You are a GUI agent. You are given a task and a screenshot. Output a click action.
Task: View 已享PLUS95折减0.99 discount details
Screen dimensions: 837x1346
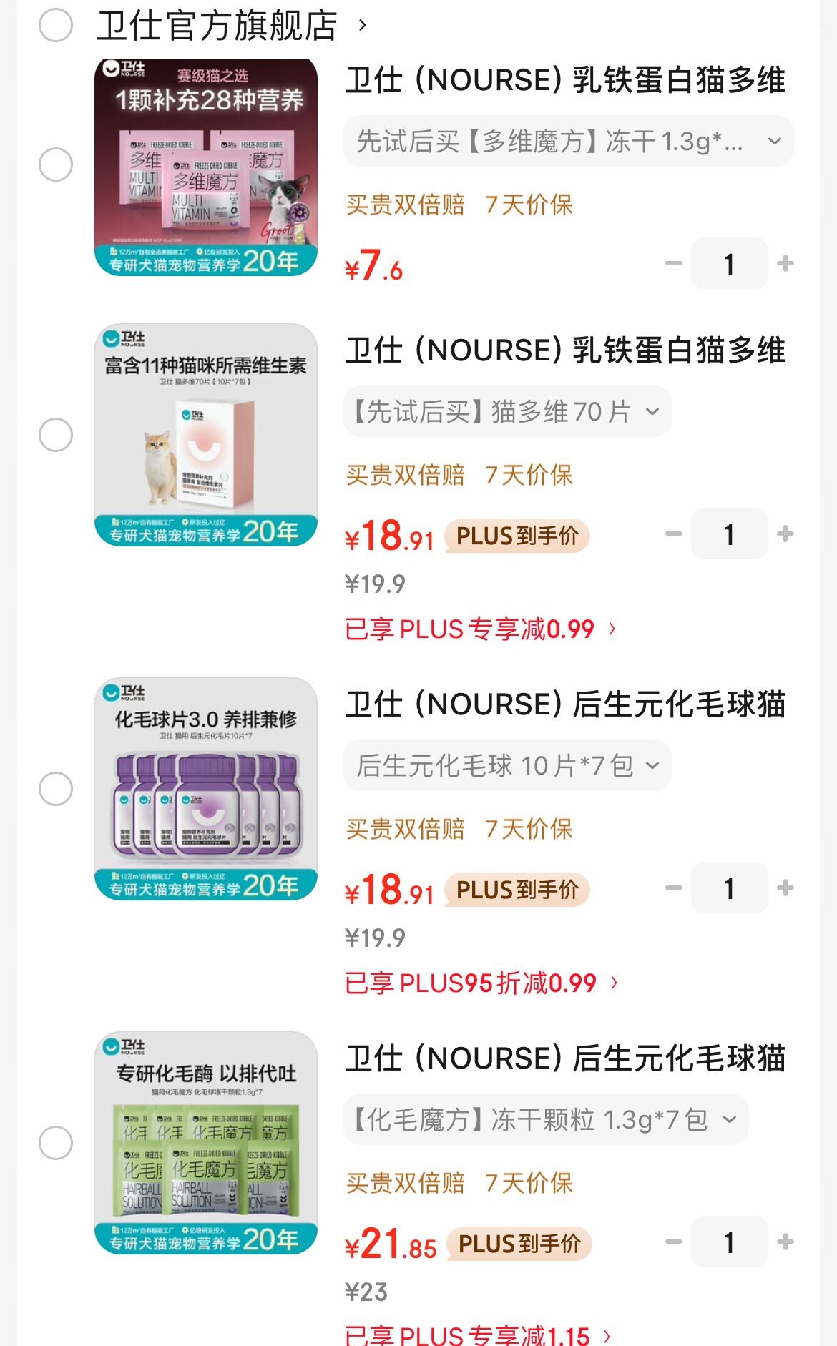point(481,983)
